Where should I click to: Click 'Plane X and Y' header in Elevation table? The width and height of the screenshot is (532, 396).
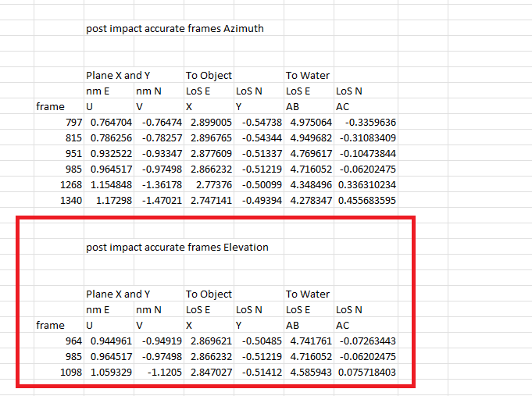coord(118,294)
